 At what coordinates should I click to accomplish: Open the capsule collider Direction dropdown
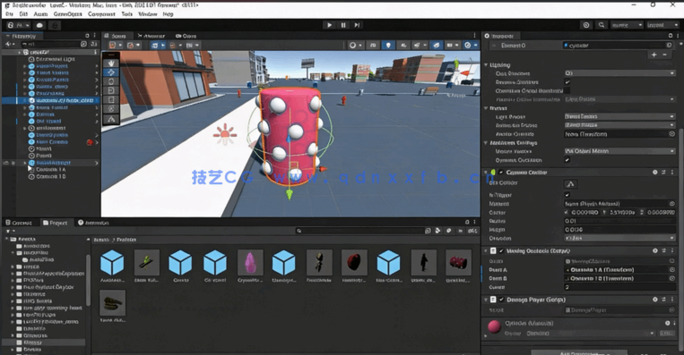(619, 238)
